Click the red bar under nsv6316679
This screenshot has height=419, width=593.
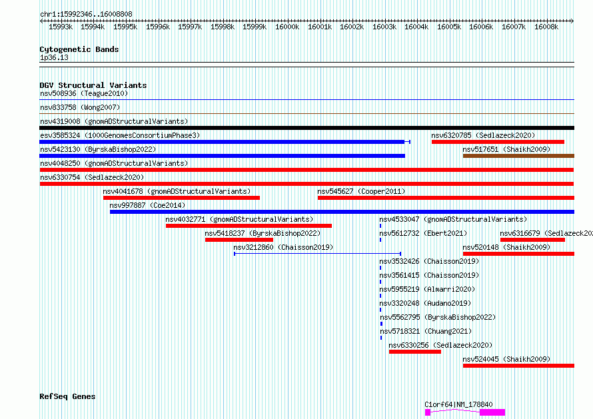(532, 240)
